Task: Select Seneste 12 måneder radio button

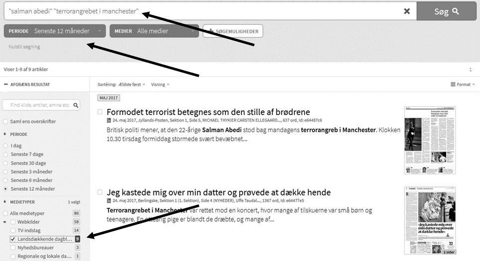Action: 5,189
